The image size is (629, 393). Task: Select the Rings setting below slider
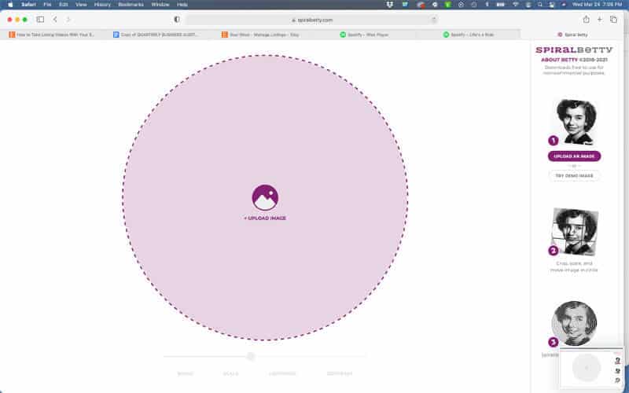pos(185,373)
